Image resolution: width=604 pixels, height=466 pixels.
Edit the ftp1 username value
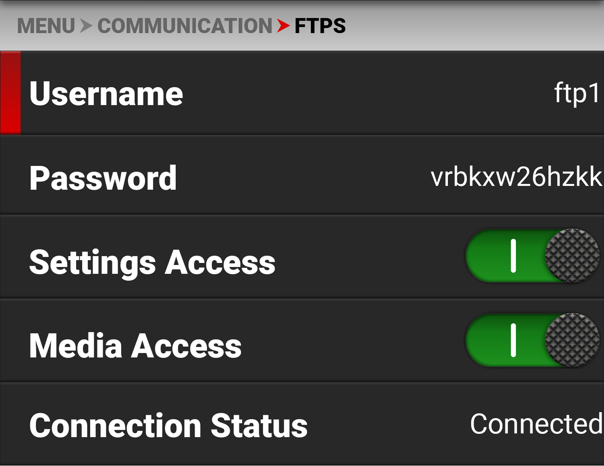(577, 93)
